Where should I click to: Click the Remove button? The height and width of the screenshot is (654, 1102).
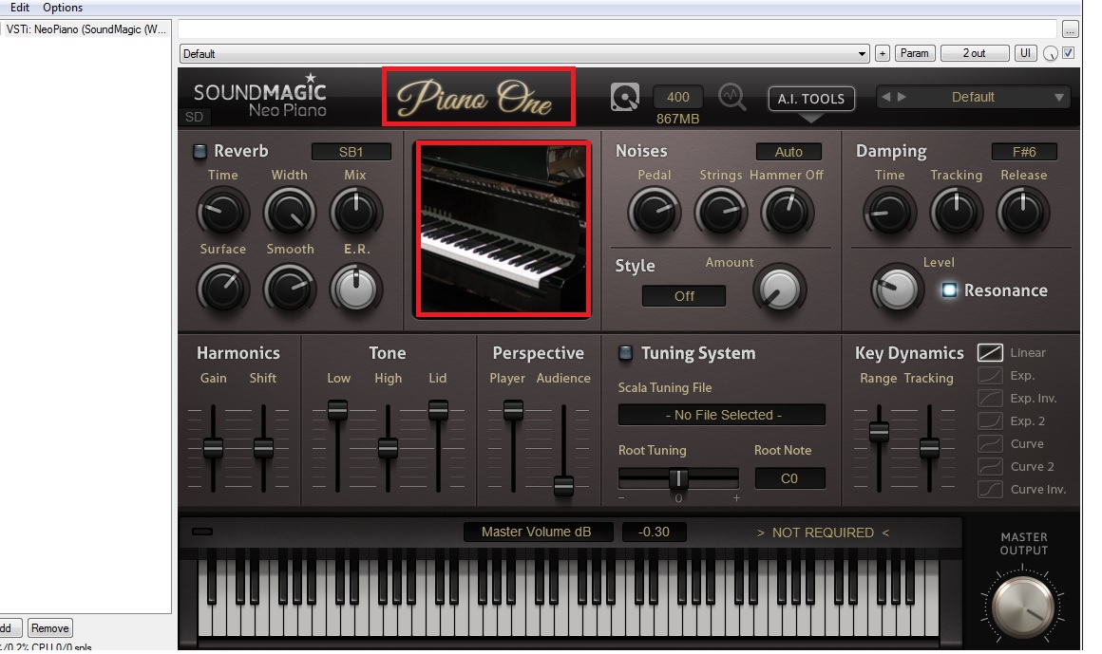coord(50,628)
